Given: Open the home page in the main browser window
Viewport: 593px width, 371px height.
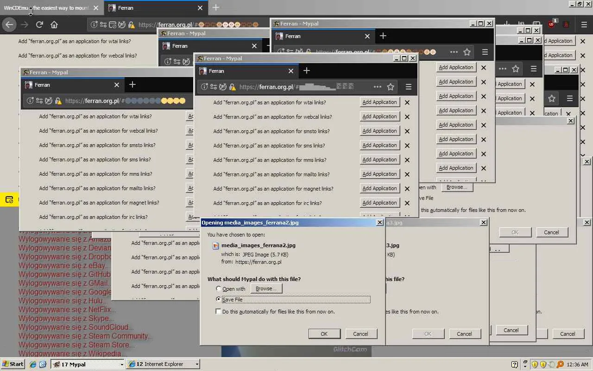Looking at the screenshot, I should 54,25.
